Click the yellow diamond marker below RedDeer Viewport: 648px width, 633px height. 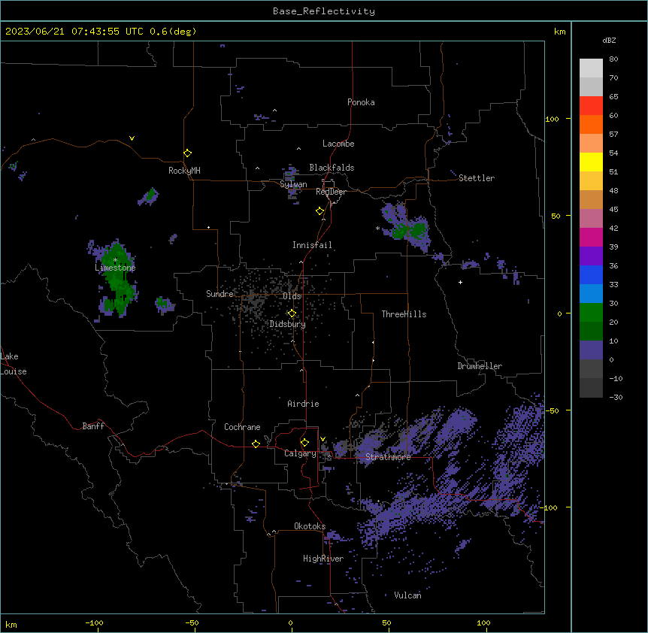coord(319,211)
